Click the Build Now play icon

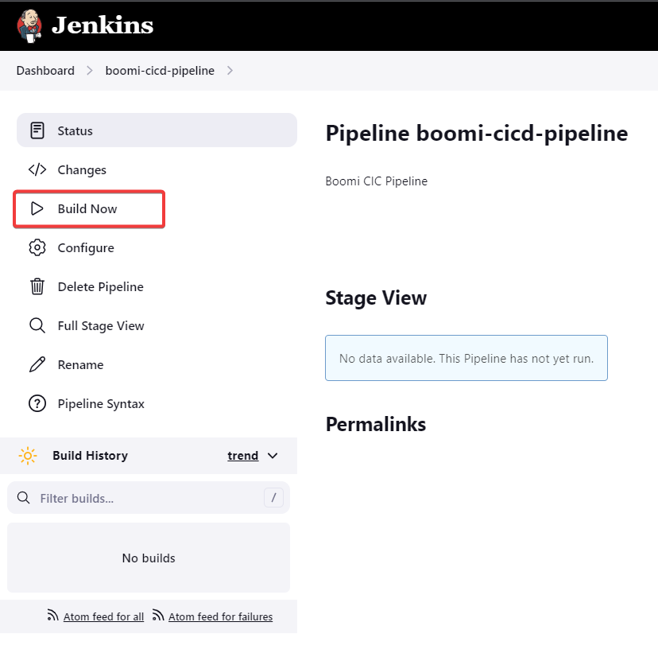(37, 208)
